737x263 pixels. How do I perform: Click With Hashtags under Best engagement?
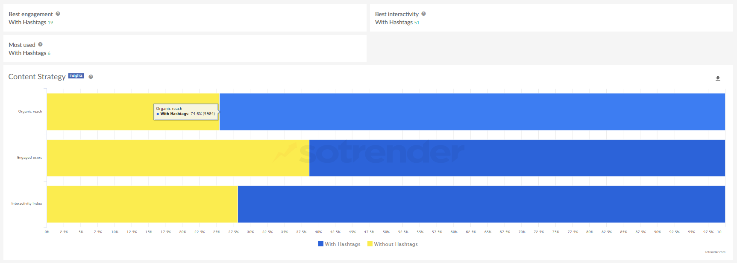(27, 22)
